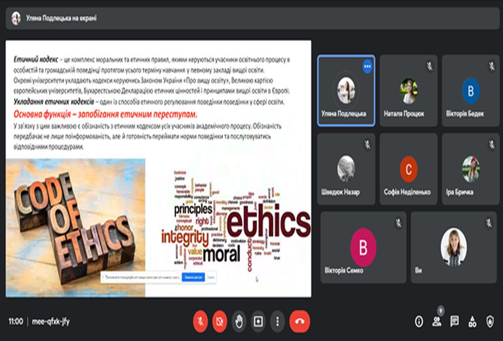Select the Іра Бричка participant tile
Viewport: 503px width, 341px height.
[471, 169]
